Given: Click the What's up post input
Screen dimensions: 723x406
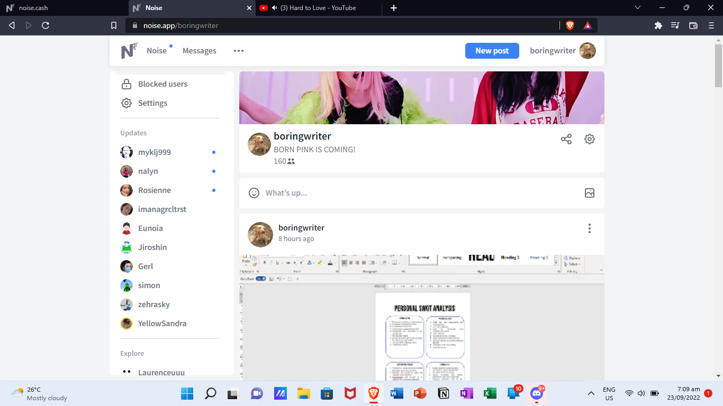Looking at the screenshot, I should [422, 193].
